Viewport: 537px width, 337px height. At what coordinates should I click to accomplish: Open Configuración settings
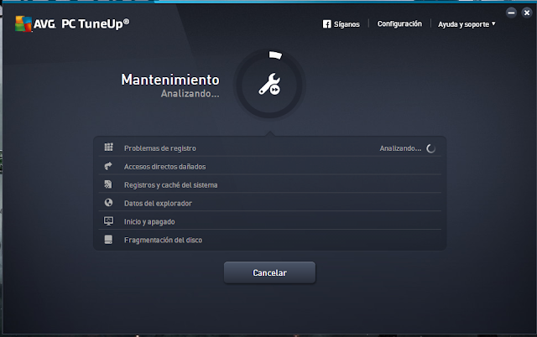[x=399, y=23]
